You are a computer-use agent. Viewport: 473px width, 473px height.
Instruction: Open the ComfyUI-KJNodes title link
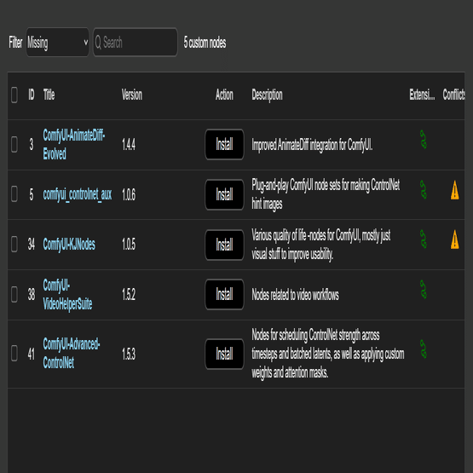69,244
